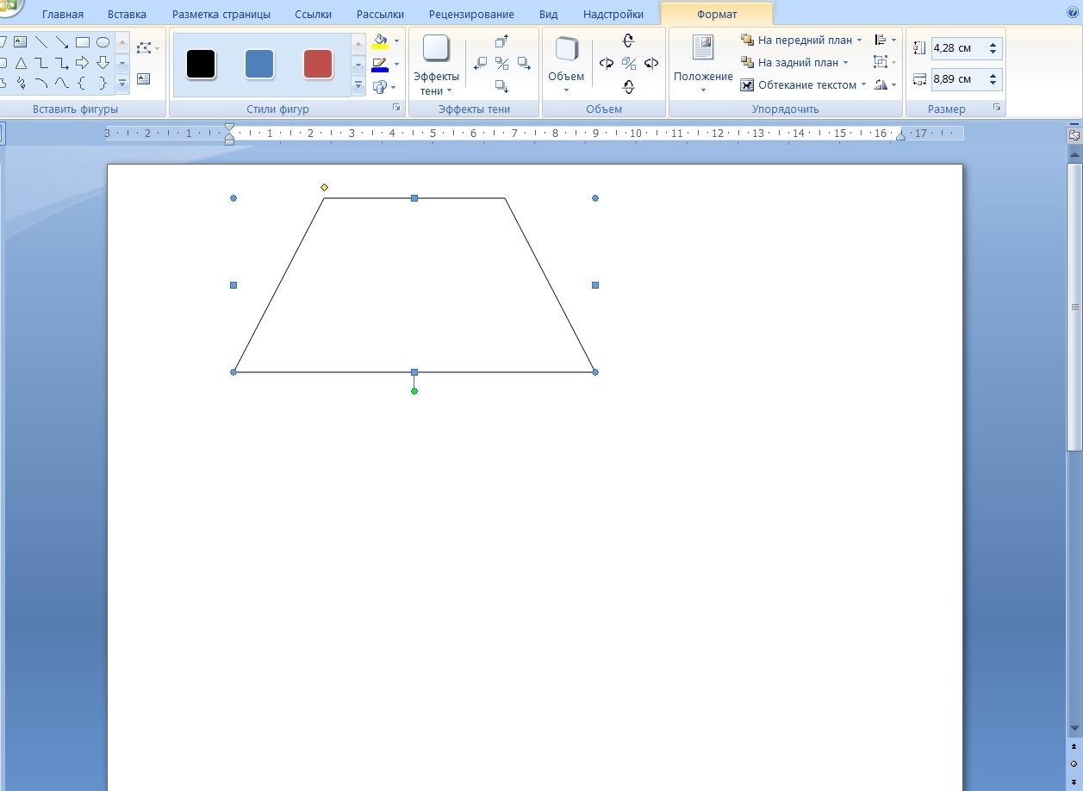Open Обтекание текстом dropdown
Screen dimensions: 1083x791
pos(803,85)
